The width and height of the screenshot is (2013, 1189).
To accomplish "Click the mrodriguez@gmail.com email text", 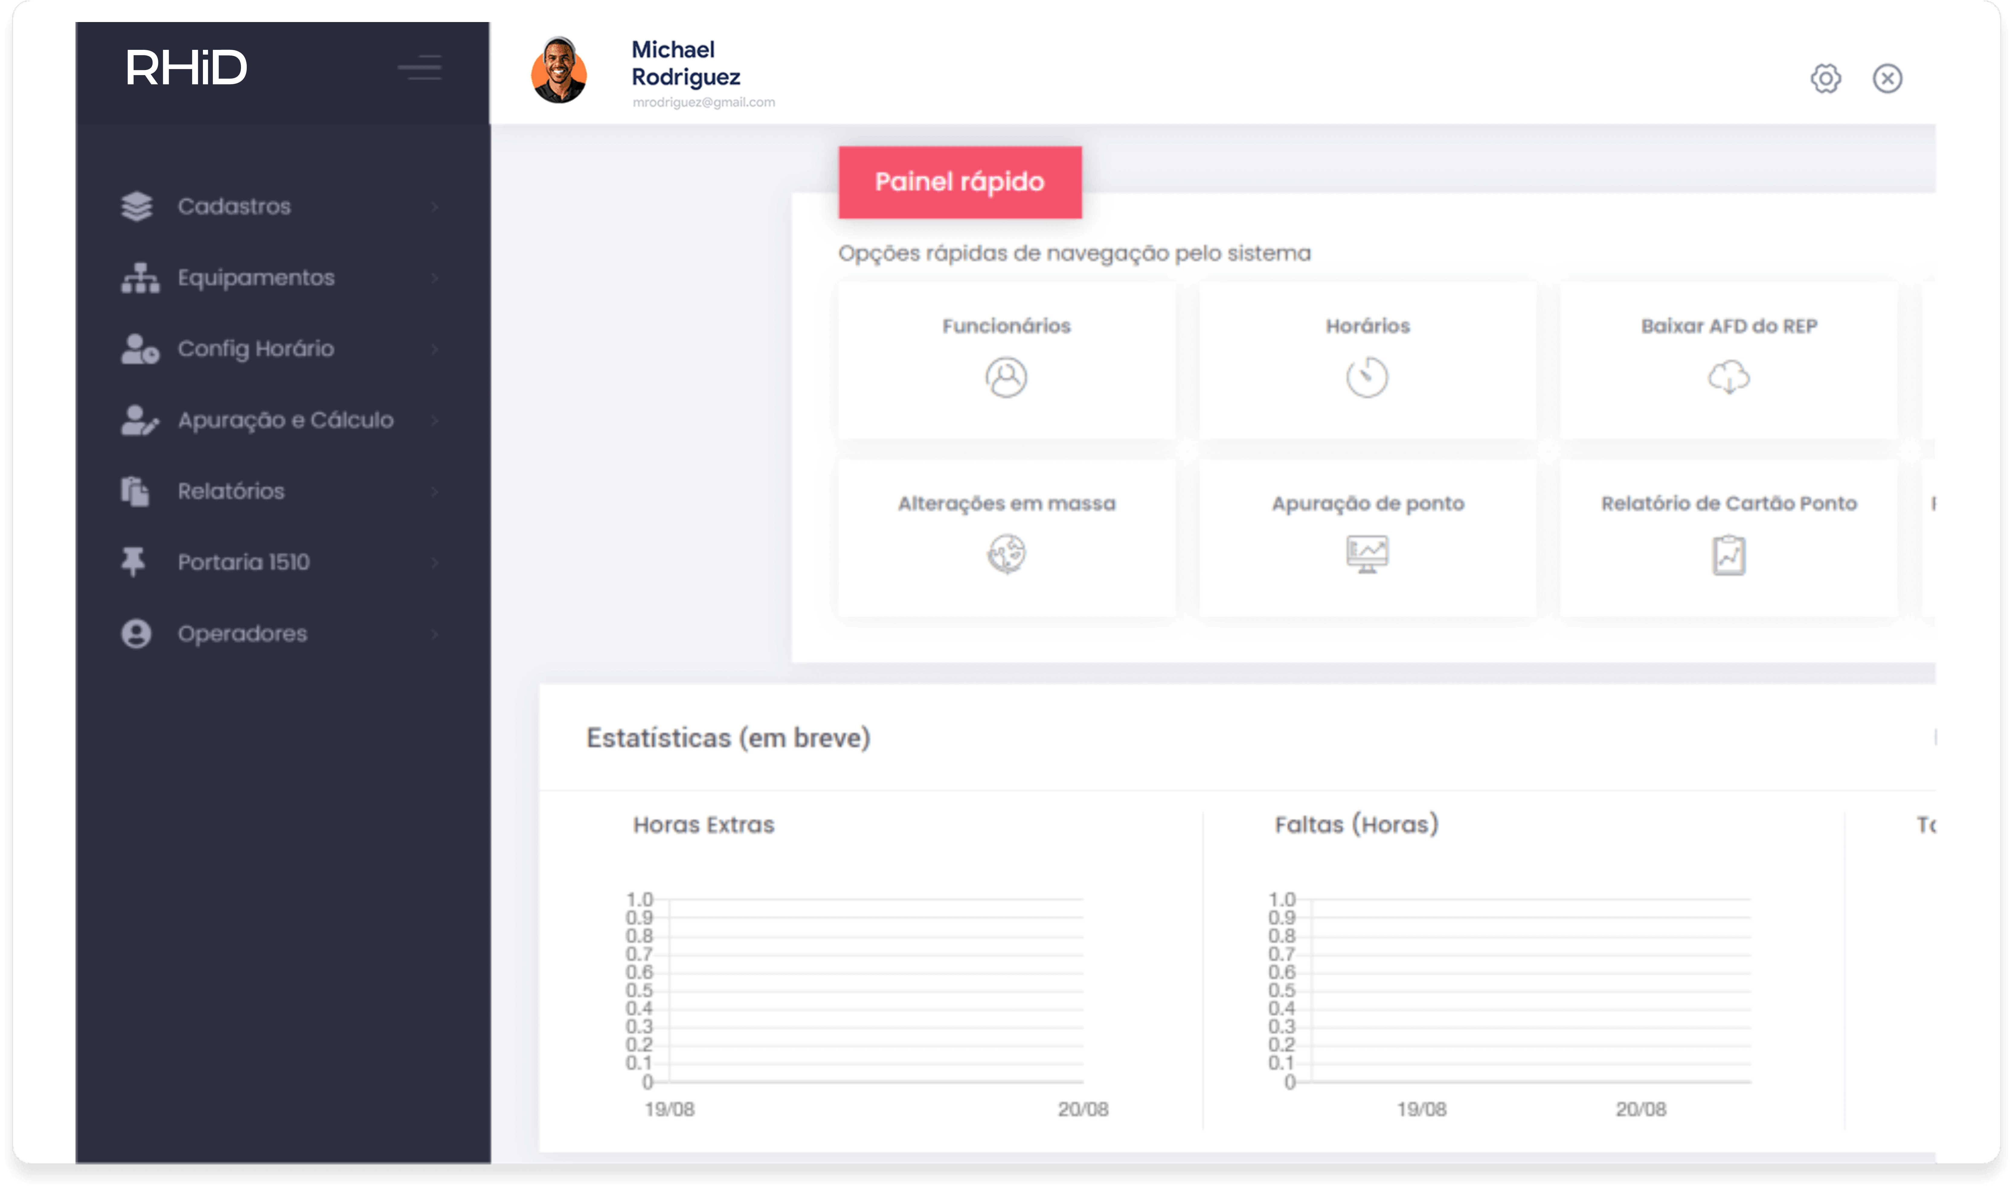I will click(704, 103).
